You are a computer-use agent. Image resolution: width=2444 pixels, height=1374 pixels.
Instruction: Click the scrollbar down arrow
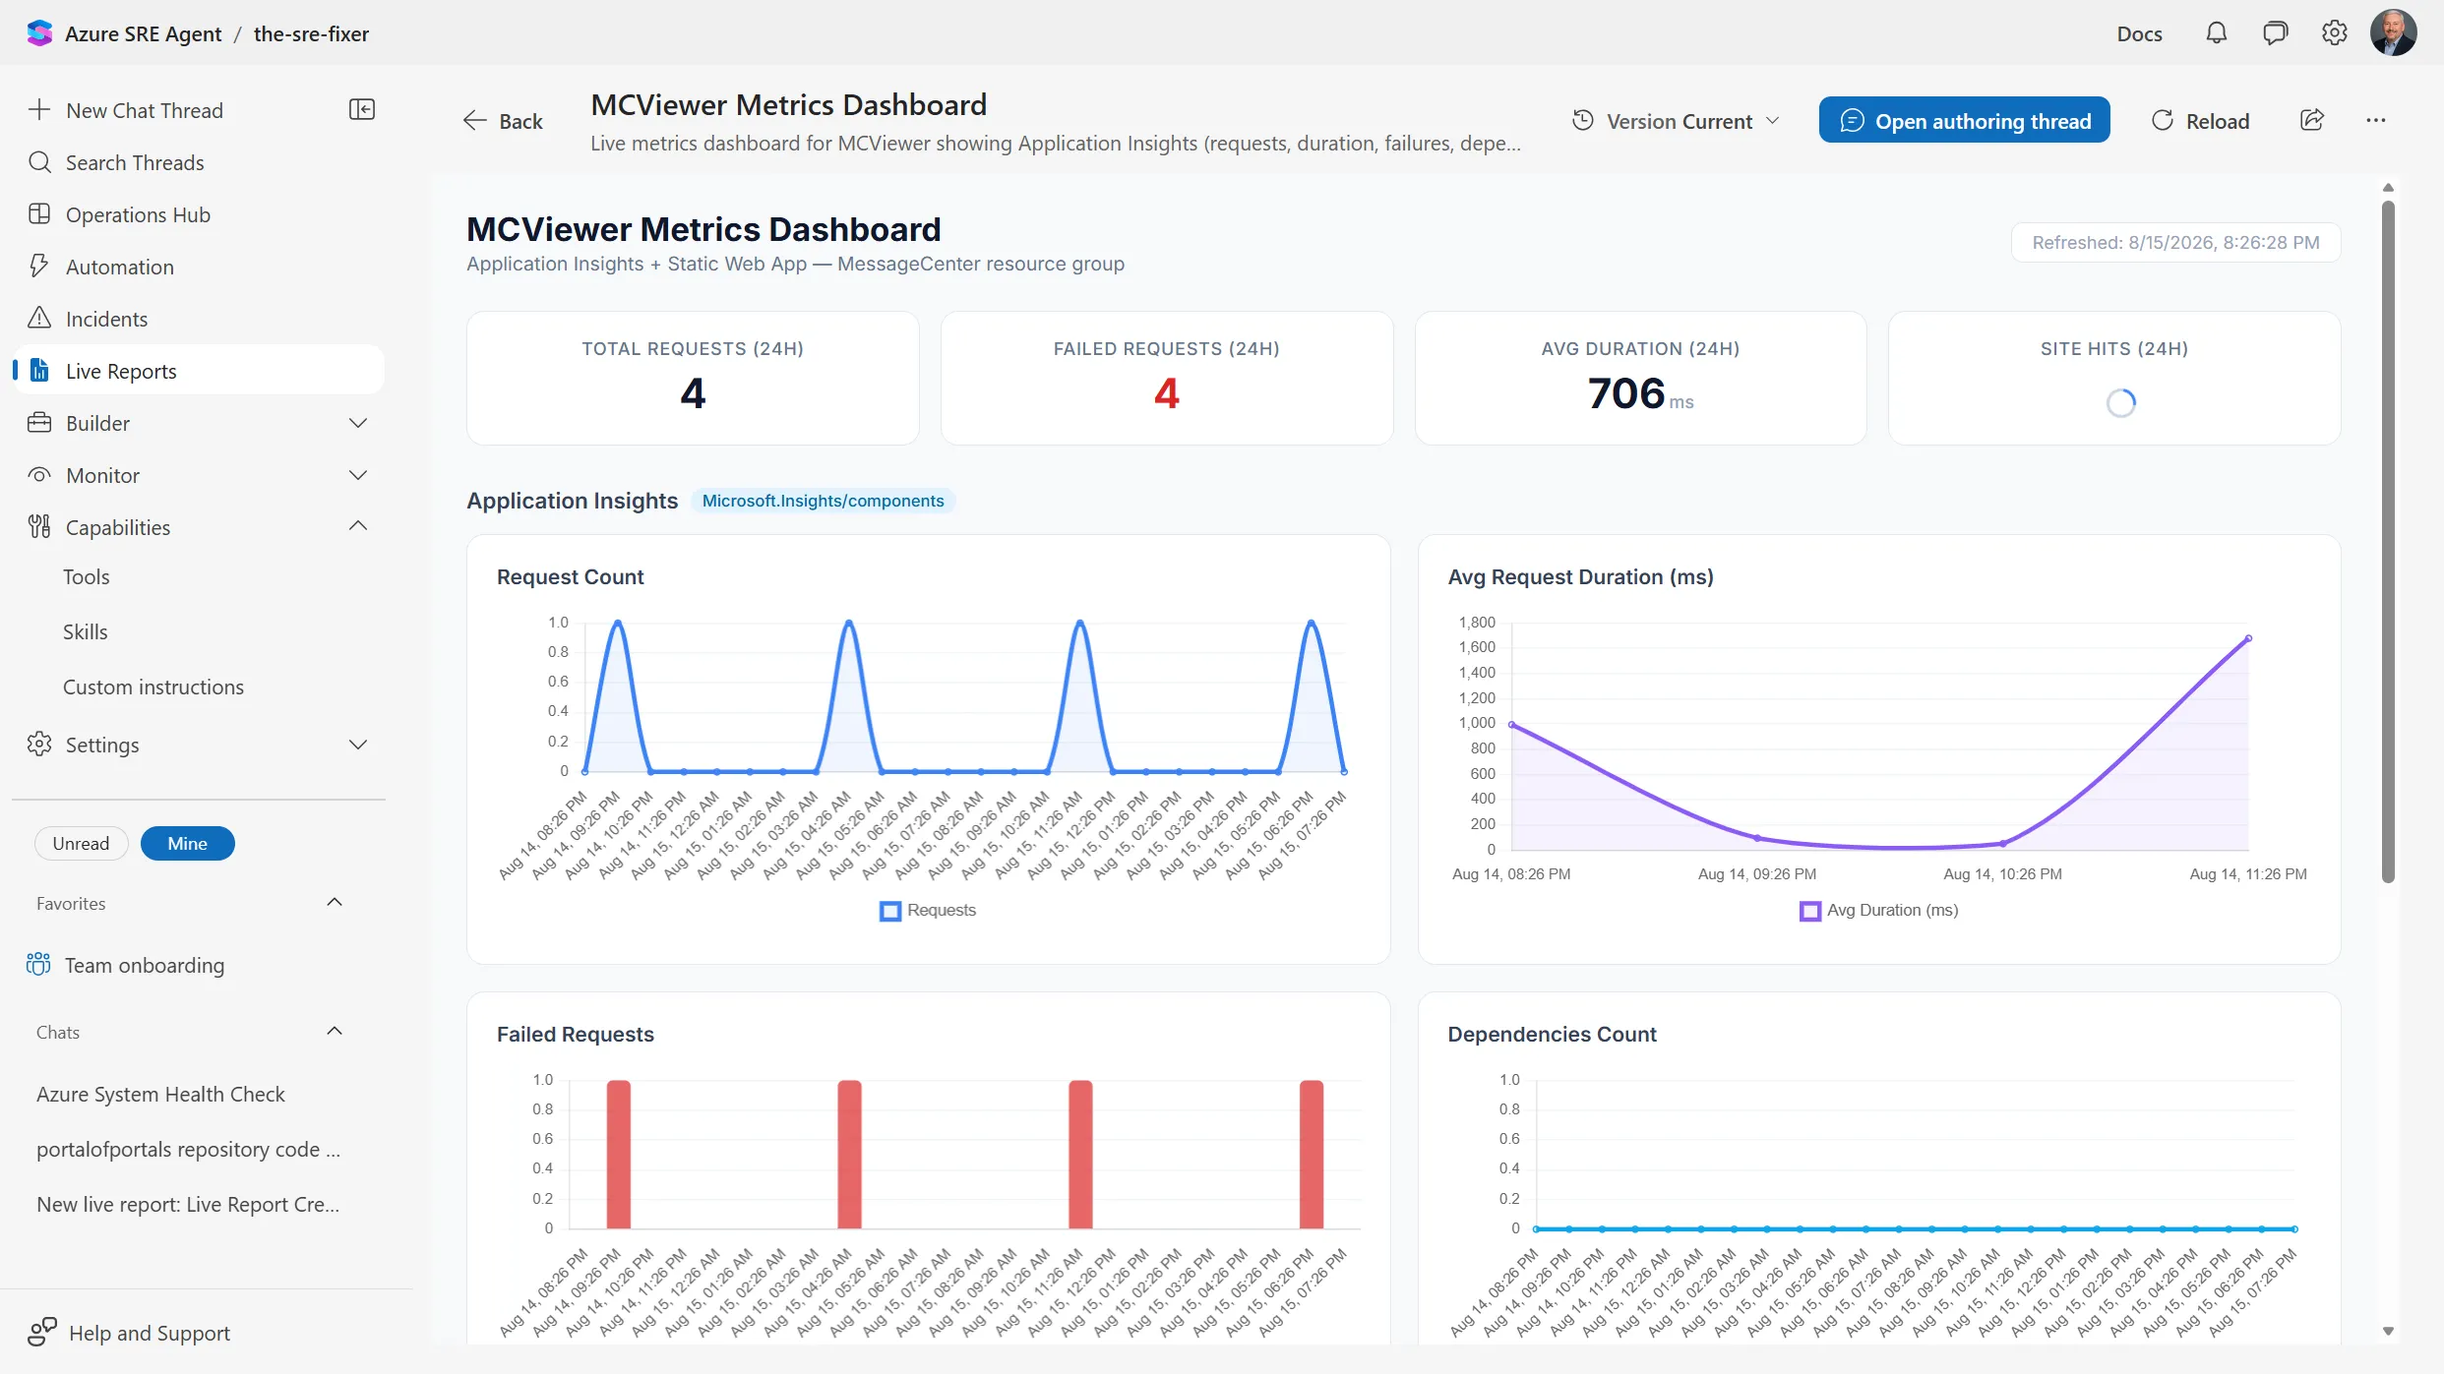pyautogui.click(x=2388, y=1331)
